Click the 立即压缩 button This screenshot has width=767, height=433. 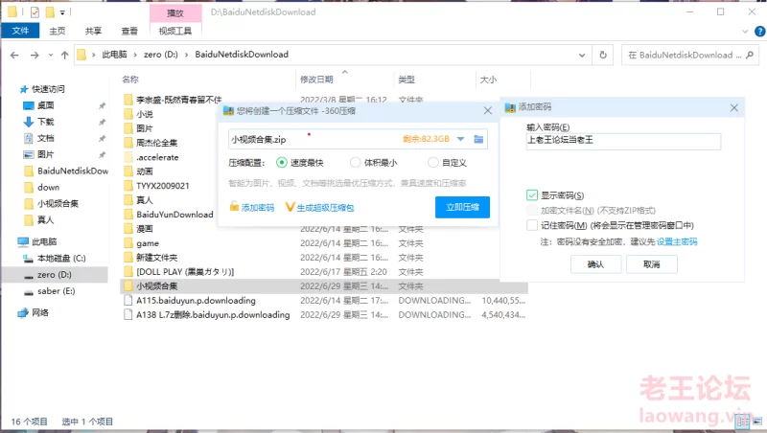[x=462, y=207]
